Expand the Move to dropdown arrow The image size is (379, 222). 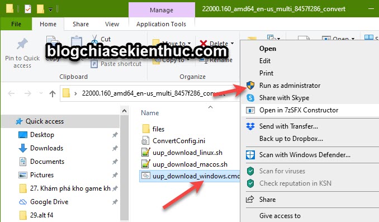click(190, 44)
